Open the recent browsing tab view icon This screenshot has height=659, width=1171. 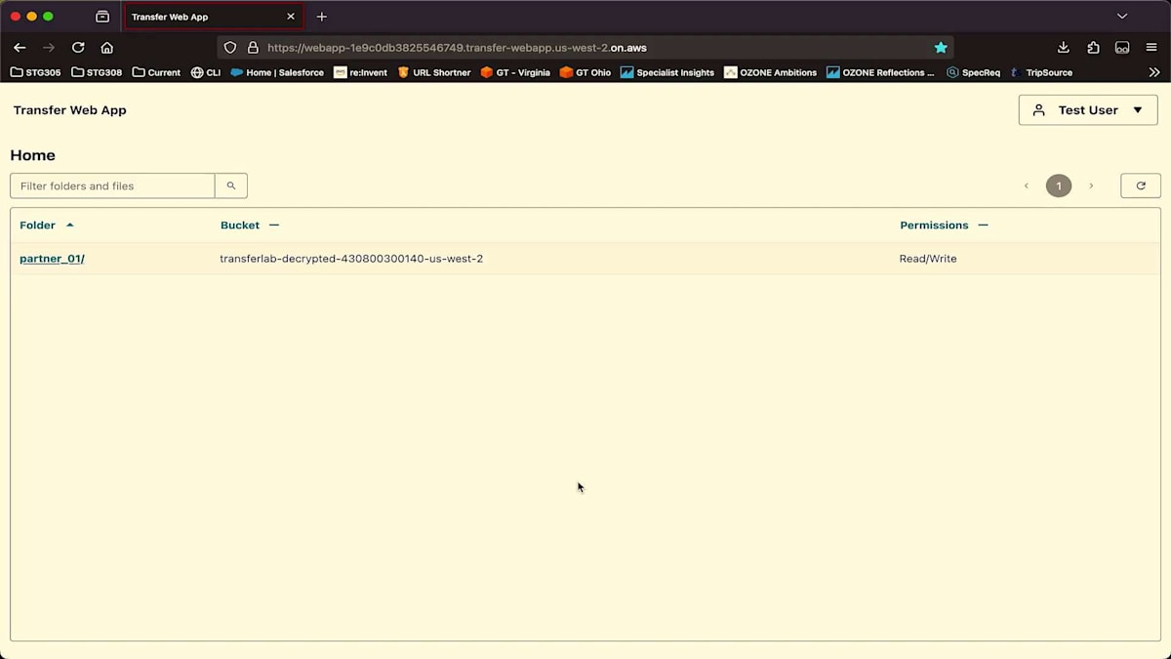pyautogui.click(x=102, y=17)
